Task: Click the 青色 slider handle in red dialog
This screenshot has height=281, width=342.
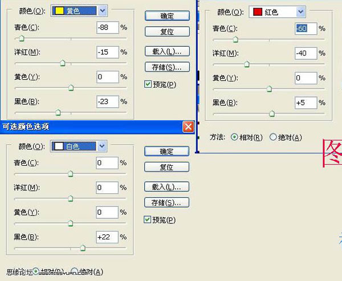Action: click(x=235, y=40)
